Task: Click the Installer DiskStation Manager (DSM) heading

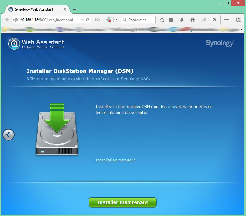Action: [80, 71]
